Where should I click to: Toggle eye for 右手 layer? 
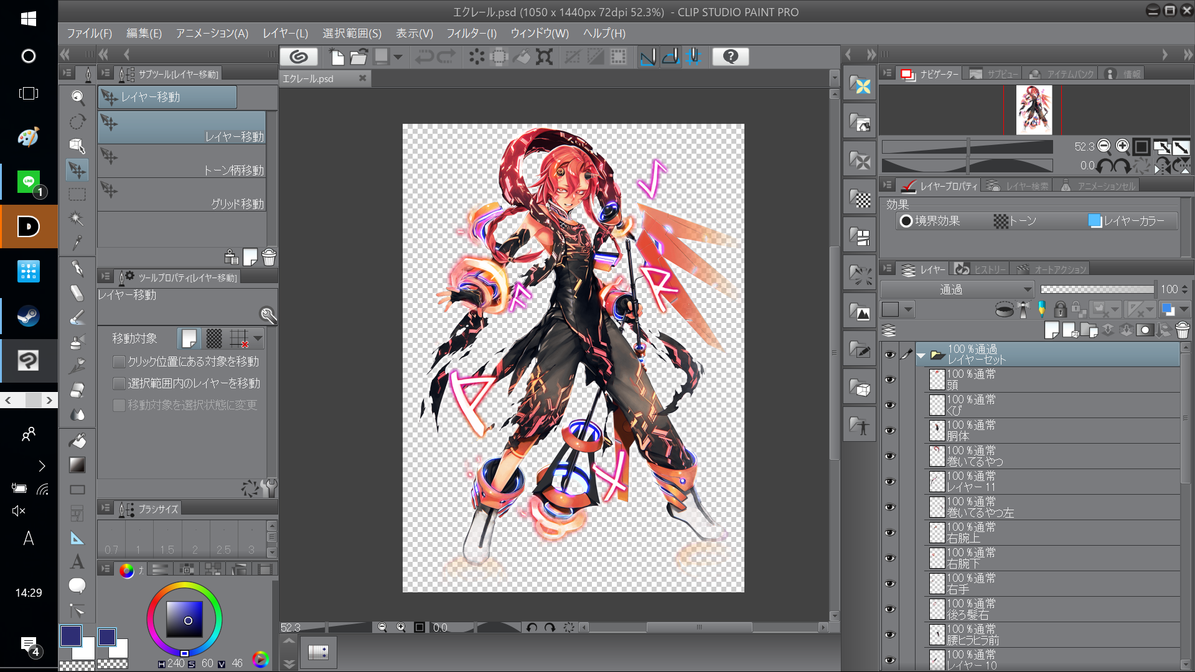click(890, 584)
